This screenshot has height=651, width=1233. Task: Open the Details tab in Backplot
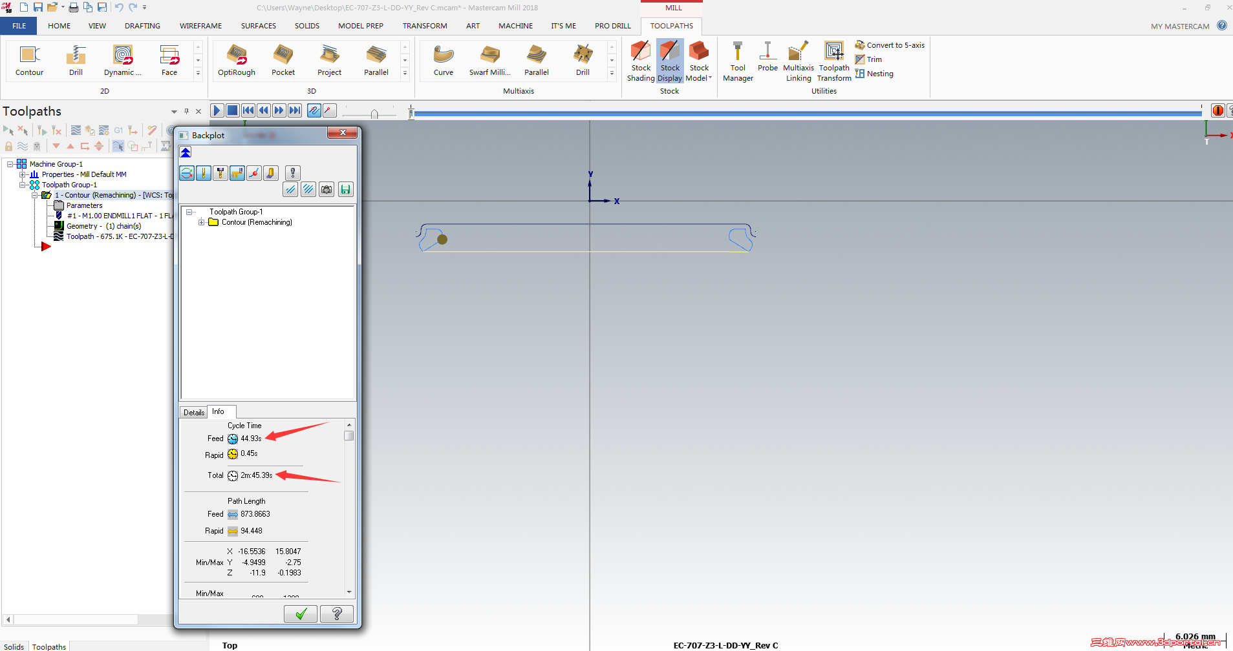tap(194, 412)
